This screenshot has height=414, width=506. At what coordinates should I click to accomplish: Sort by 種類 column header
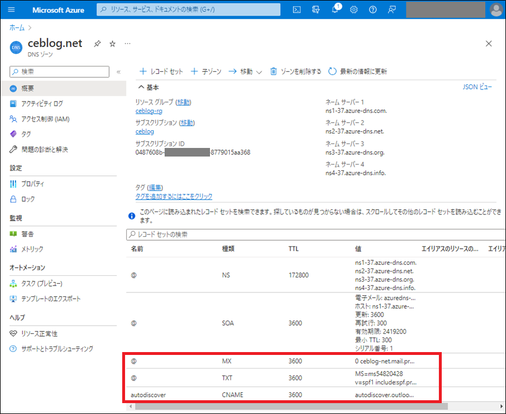(228, 249)
